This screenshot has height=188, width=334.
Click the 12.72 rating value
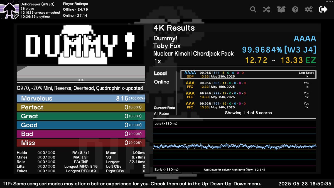click(256, 60)
